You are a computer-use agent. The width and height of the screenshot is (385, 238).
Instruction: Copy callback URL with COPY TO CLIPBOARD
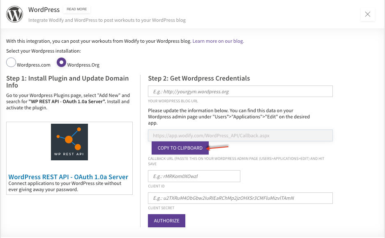coord(180,148)
